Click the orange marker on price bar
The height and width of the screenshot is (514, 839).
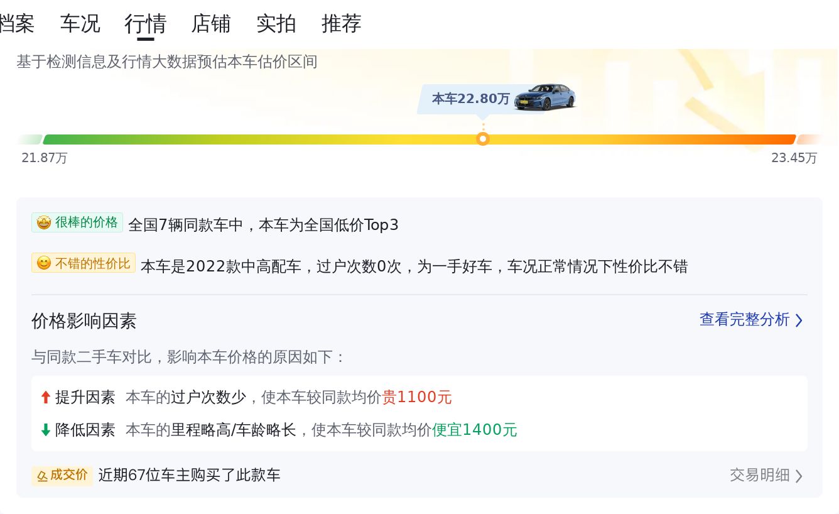(483, 139)
